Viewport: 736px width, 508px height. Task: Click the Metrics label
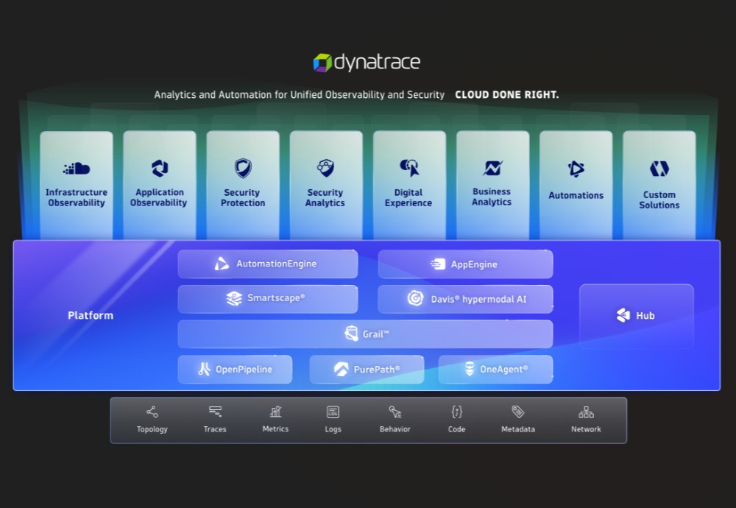pyautogui.click(x=275, y=428)
